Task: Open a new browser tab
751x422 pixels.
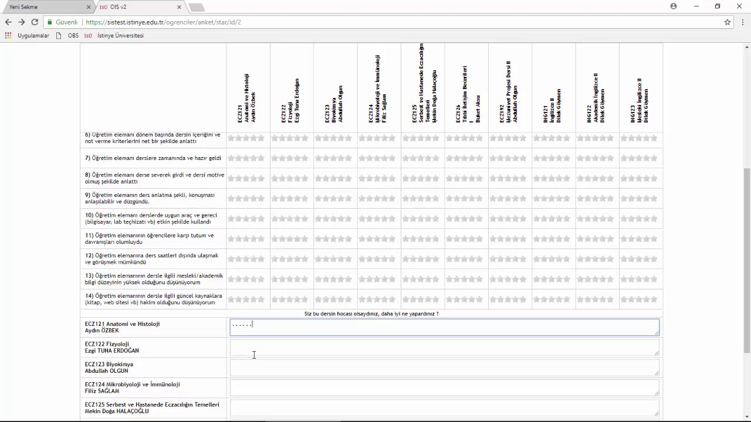Action: (x=197, y=7)
